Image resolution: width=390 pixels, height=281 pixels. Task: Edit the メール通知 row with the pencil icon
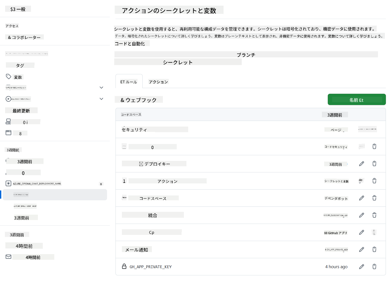pos(362,249)
